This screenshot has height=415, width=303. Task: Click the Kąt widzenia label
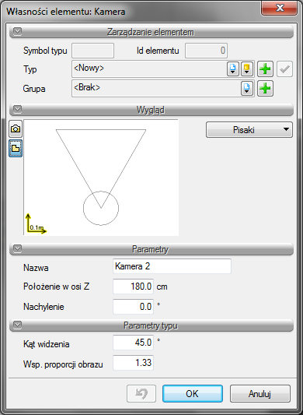[47, 344]
